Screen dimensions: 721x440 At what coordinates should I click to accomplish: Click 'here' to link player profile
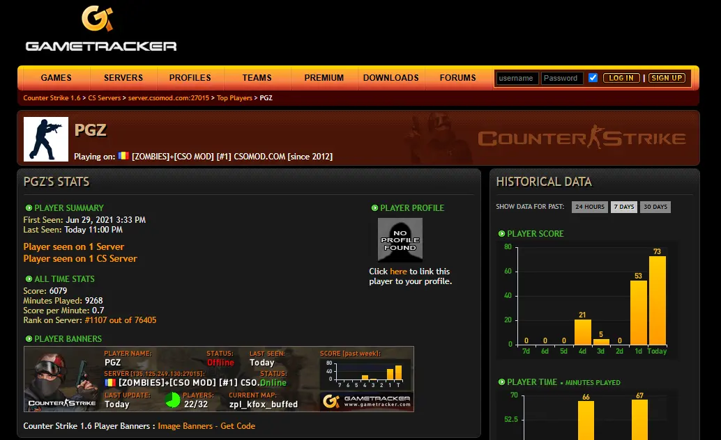[398, 272]
